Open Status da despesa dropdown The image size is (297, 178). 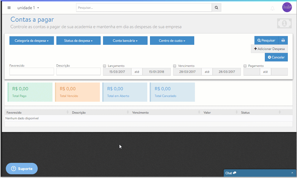click(x=78, y=41)
